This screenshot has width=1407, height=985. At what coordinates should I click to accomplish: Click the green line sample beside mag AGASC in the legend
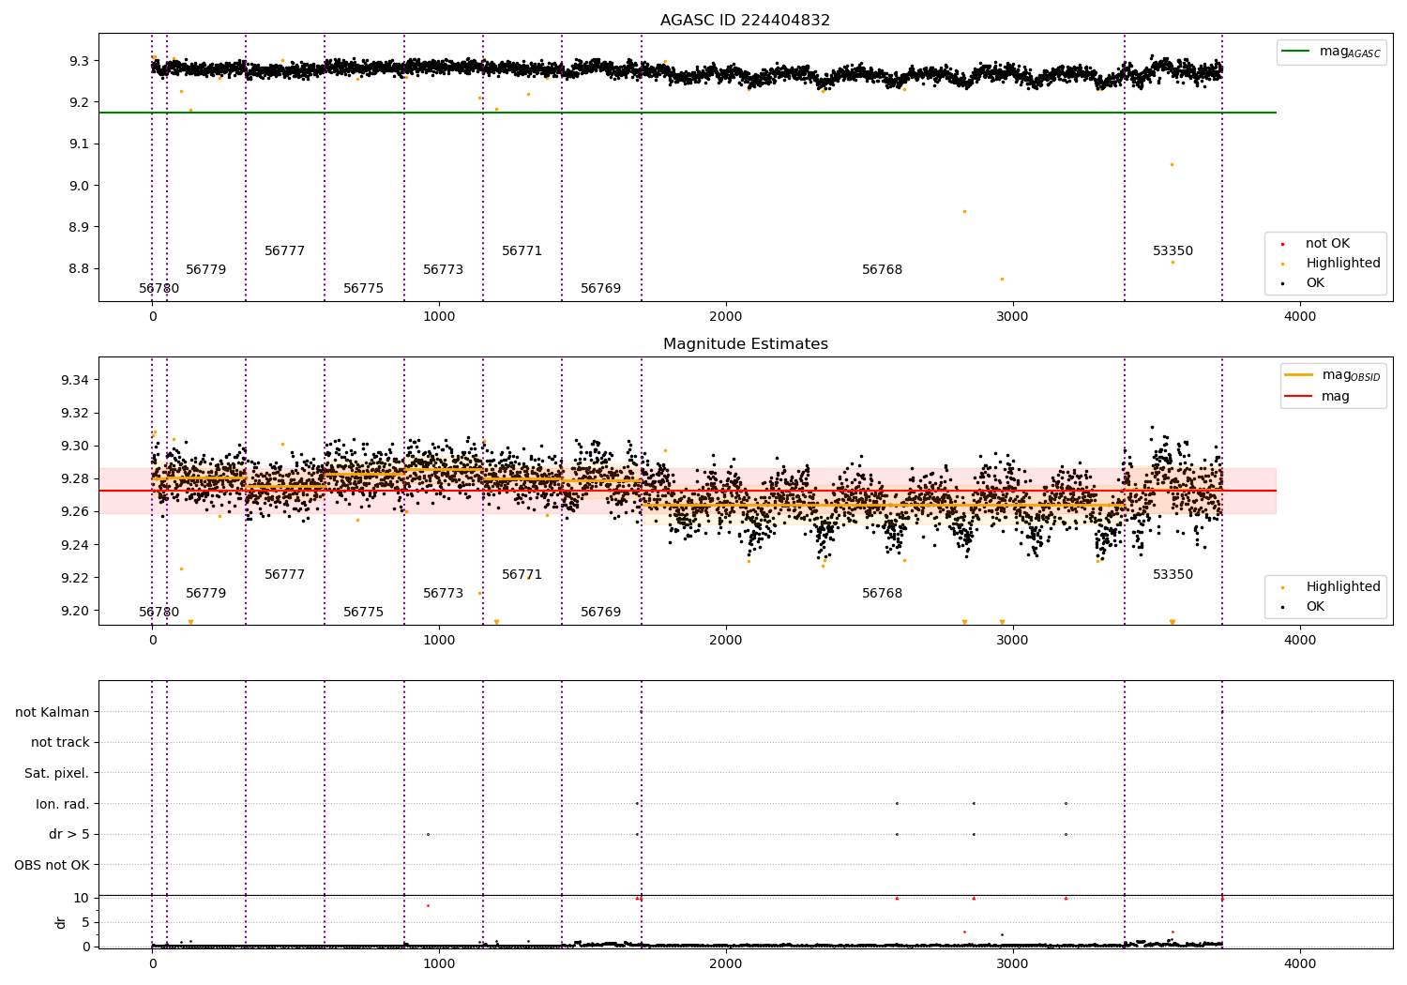[x=1295, y=52]
